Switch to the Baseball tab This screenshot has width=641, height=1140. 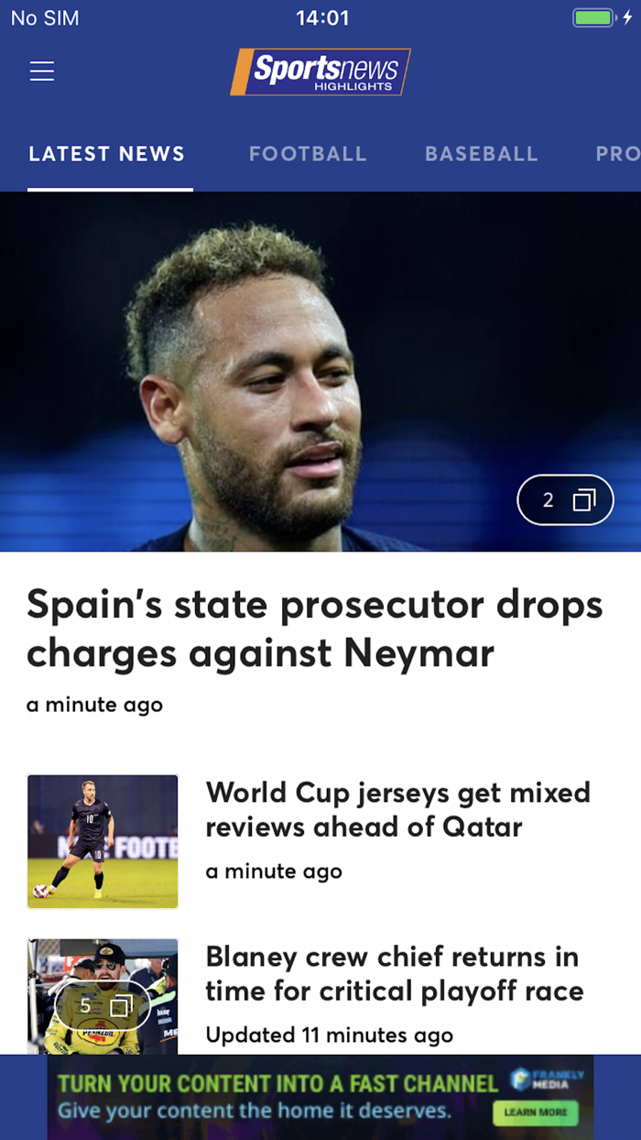click(481, 154)
